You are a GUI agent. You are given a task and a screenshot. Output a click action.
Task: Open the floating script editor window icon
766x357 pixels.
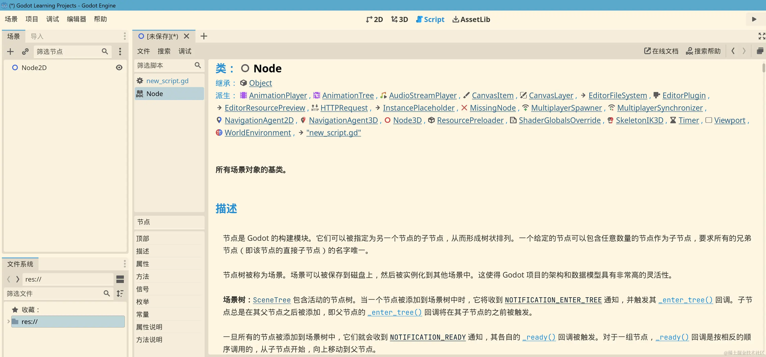(x=760, y=51)
